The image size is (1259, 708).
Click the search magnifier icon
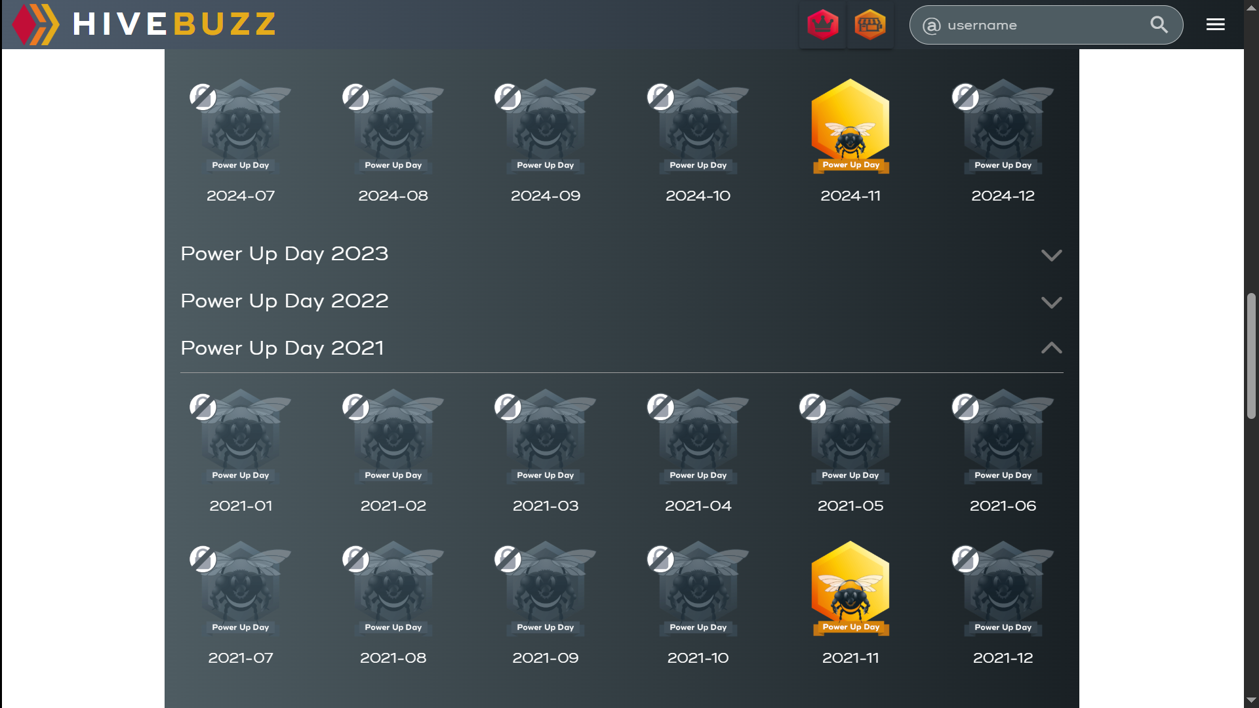coord(1159,25)
